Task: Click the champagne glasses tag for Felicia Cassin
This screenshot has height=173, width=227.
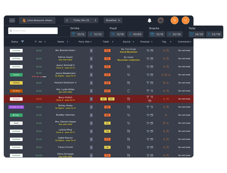Action: (168, 59)
